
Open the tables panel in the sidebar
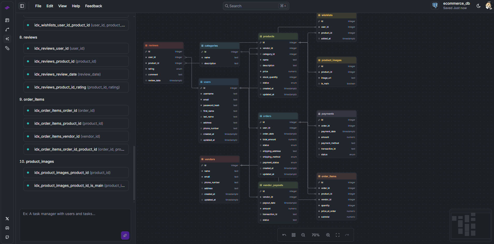[x=7, y=20]
